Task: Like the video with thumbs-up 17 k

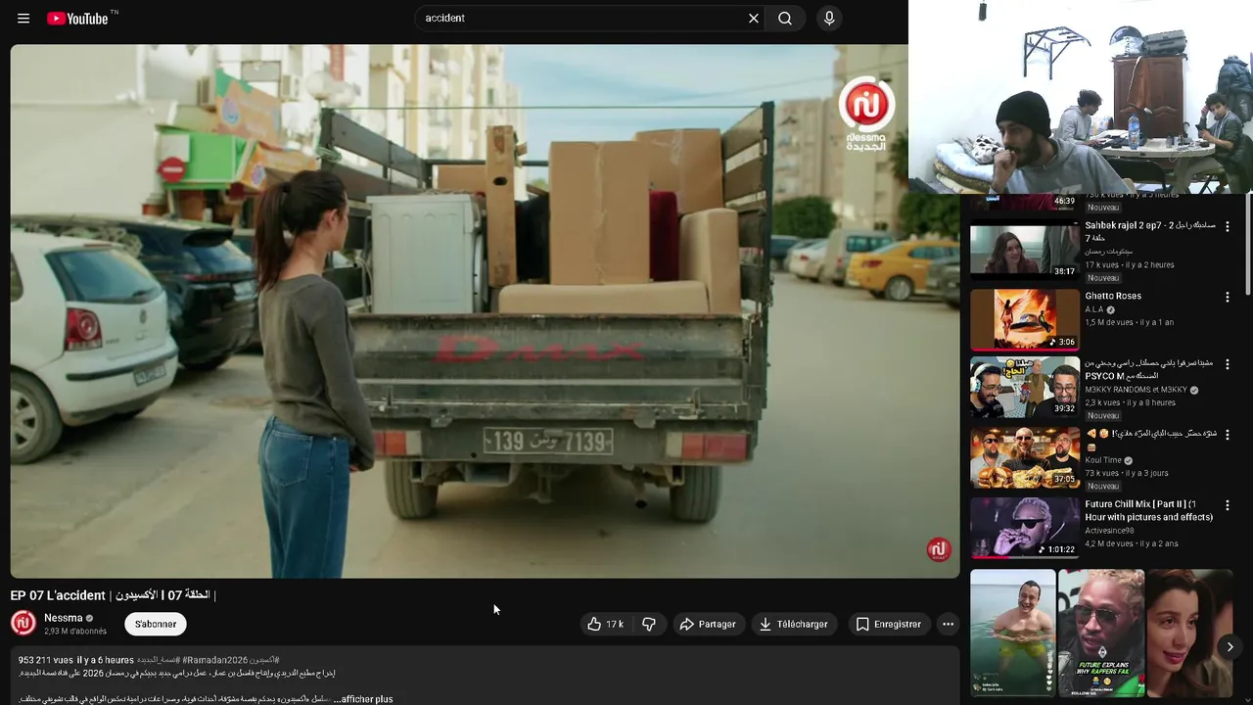Action: [x=605, y=624]
